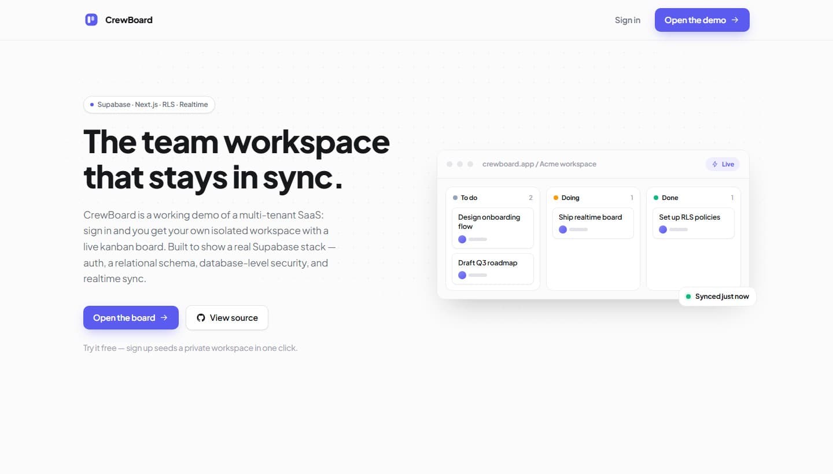This screenshot has width=833, height=474.
Task: Click the CrewBoard brand name
Action: click(x=129, y=20)
